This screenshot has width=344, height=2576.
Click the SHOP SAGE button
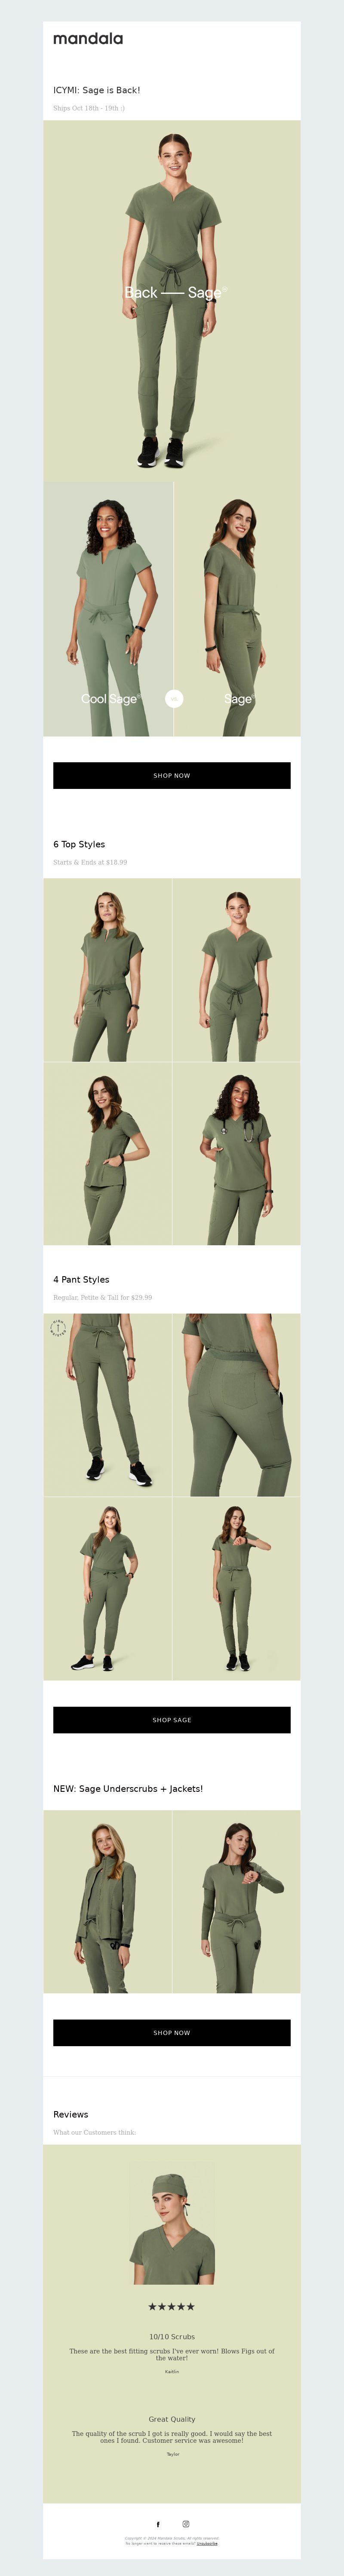click(172, 1720)
